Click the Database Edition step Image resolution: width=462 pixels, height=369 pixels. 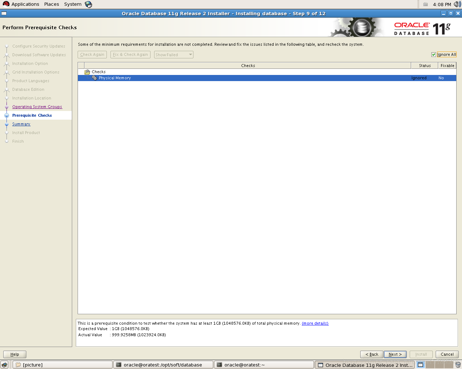[x=28, y=89]
